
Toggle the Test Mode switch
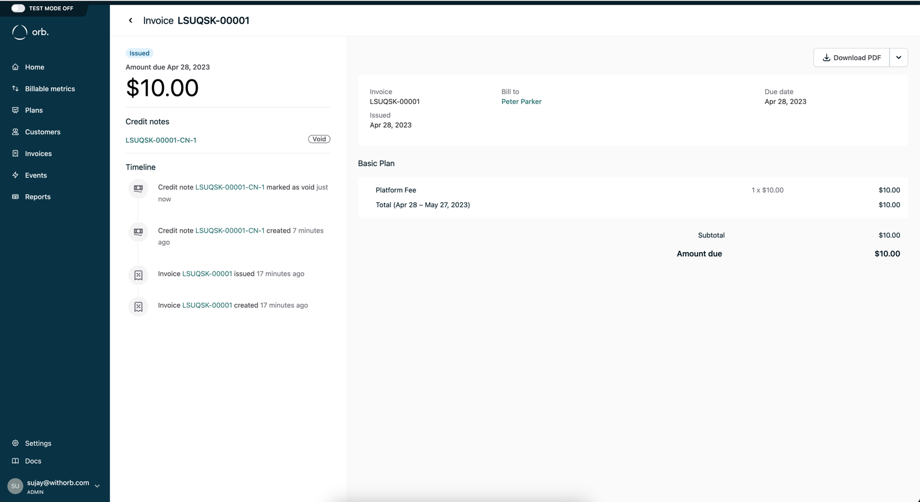tap(18, 8)
